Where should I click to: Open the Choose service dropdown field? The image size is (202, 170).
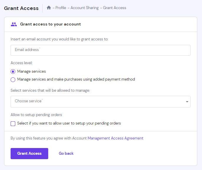(x=97, y=101)
